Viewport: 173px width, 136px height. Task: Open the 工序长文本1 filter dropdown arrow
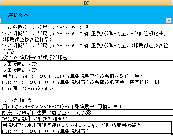pyautogui.click(x=169, y=21)
